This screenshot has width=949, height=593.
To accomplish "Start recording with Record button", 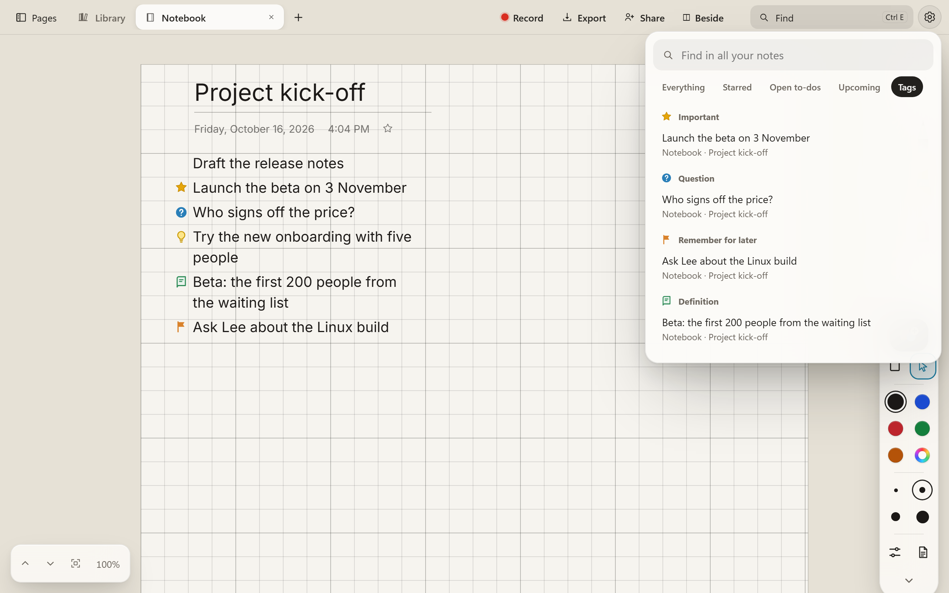I will click(x=522, y=18).
